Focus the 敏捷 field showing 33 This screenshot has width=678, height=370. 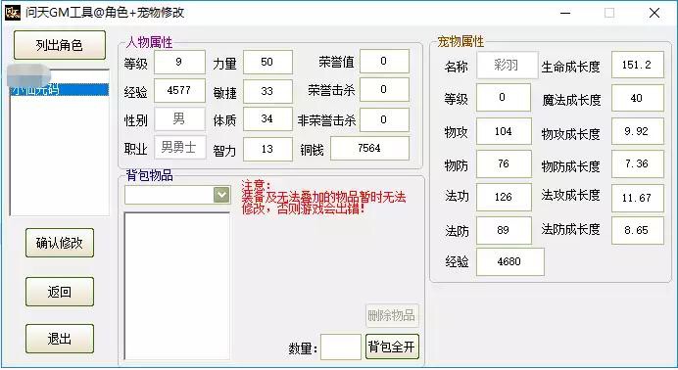point(267,92)
